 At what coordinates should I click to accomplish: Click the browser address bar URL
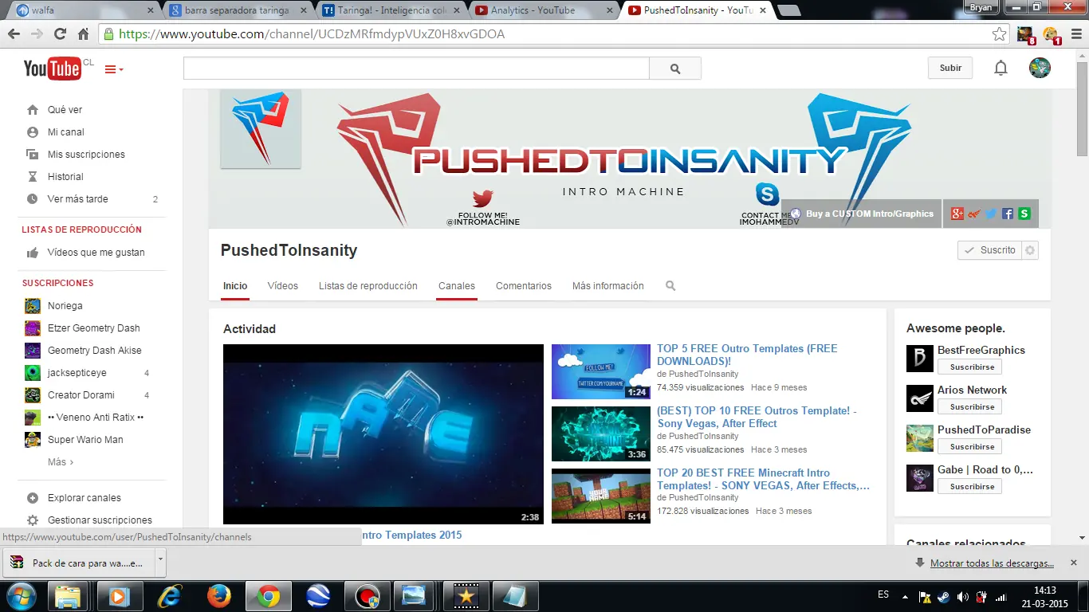(312, 34)
